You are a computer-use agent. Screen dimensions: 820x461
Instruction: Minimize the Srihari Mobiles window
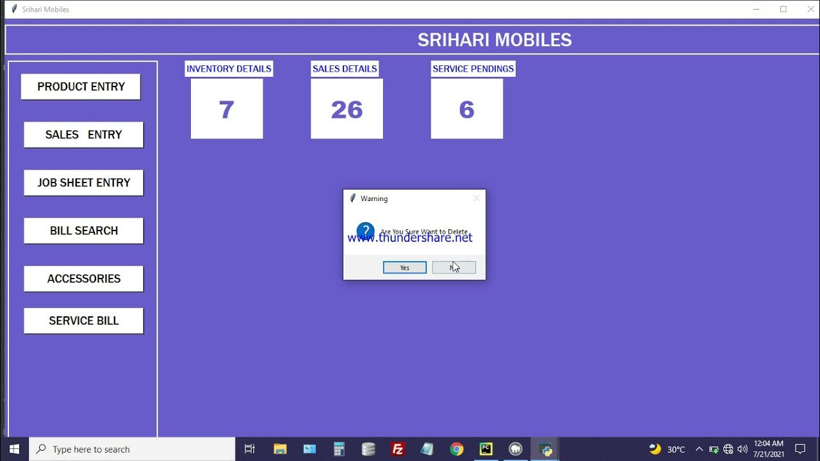click(x=757, y=9)
